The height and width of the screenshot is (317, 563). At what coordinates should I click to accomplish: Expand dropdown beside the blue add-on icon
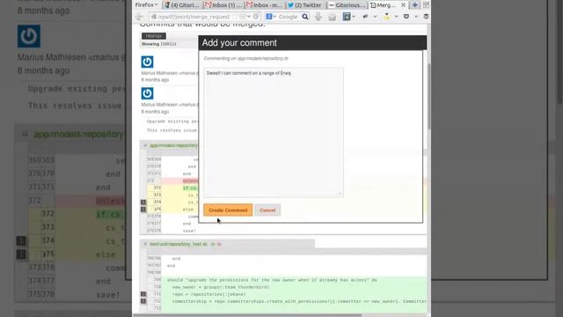click(x=354, y=17)
